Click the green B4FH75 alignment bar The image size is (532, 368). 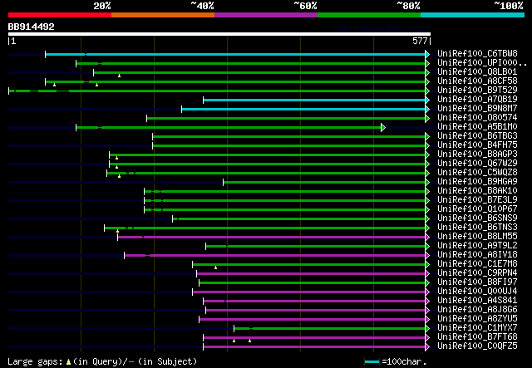click(x=288, y=146)
